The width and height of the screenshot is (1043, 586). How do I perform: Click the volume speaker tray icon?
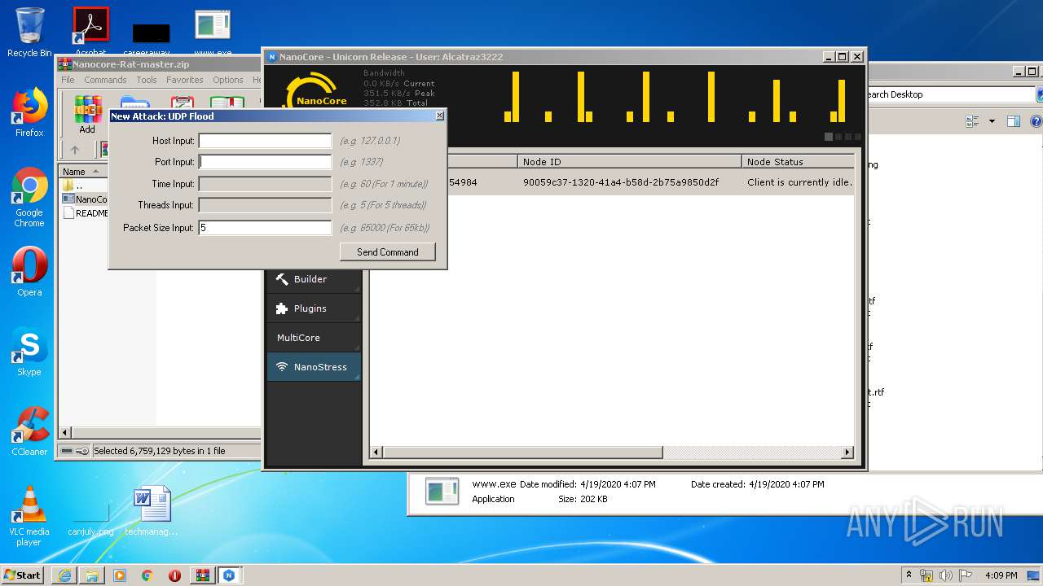point(946,575)
